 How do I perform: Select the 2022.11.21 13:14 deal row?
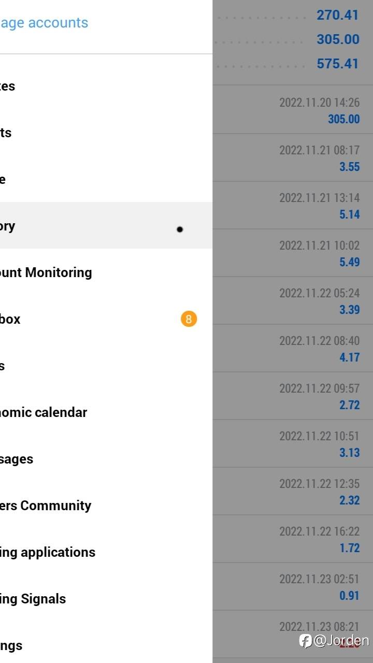[293, 206]
